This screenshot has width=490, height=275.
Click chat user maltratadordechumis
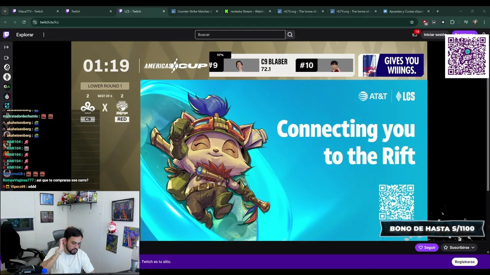coord(21,116)
